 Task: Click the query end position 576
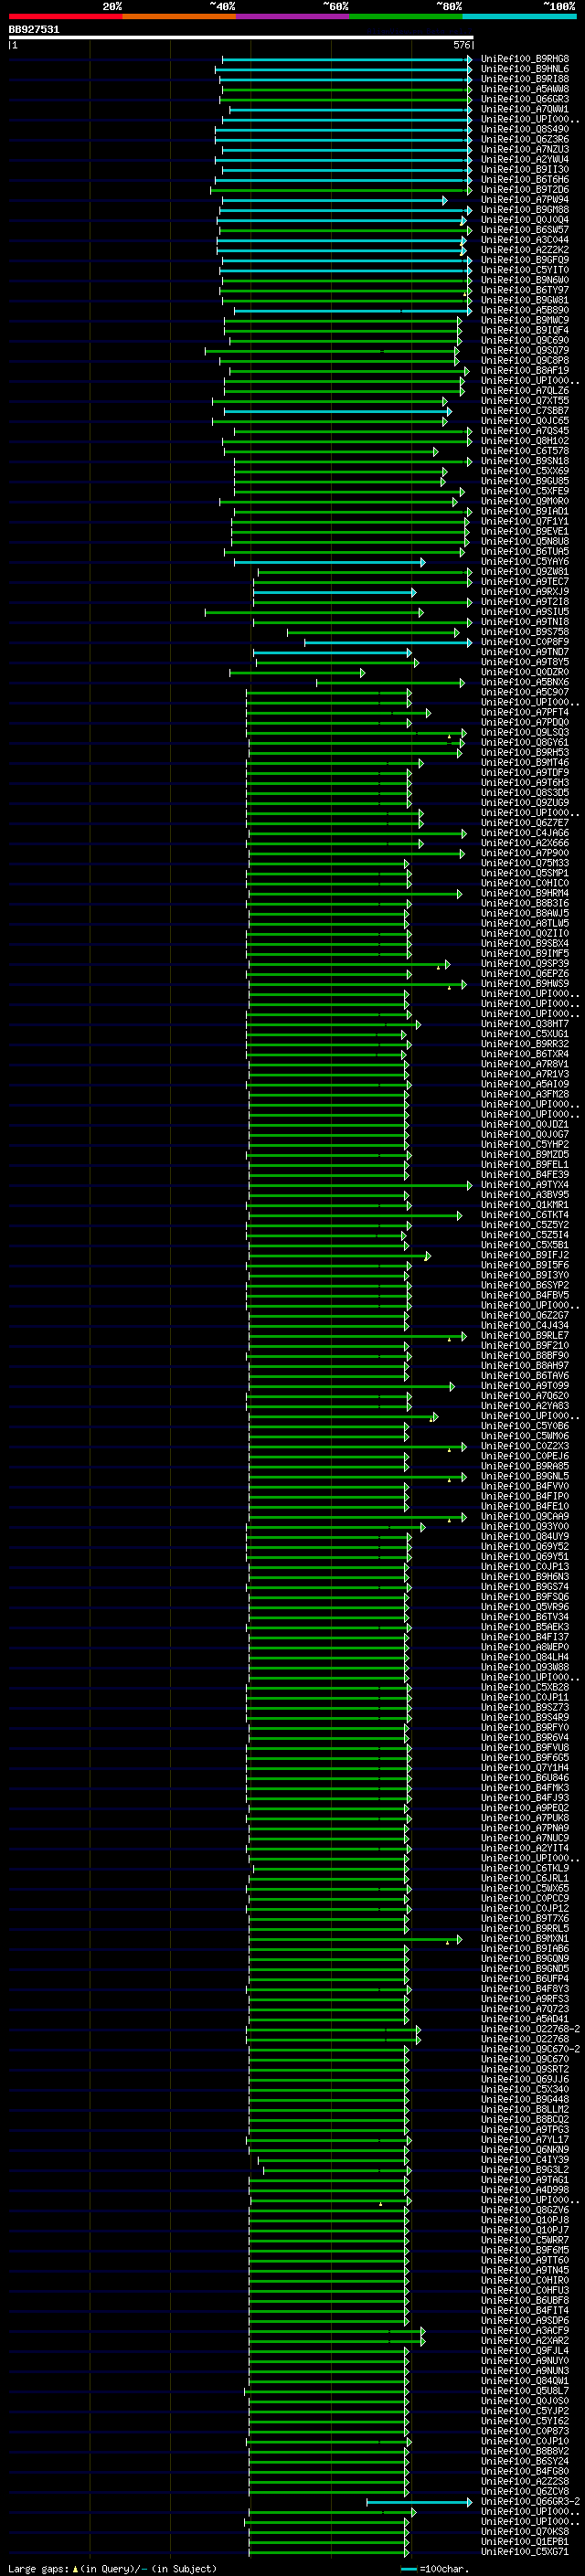[x=462, y=45]
